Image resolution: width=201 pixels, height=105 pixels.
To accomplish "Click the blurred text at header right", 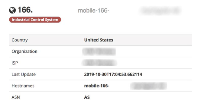I will (161, 11).
